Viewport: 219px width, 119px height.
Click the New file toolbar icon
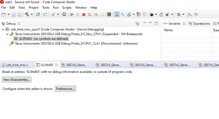pyautogui.click(x=4, y=14)
